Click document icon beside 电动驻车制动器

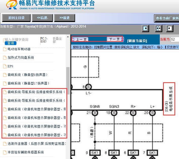click(x=5, y=49)
